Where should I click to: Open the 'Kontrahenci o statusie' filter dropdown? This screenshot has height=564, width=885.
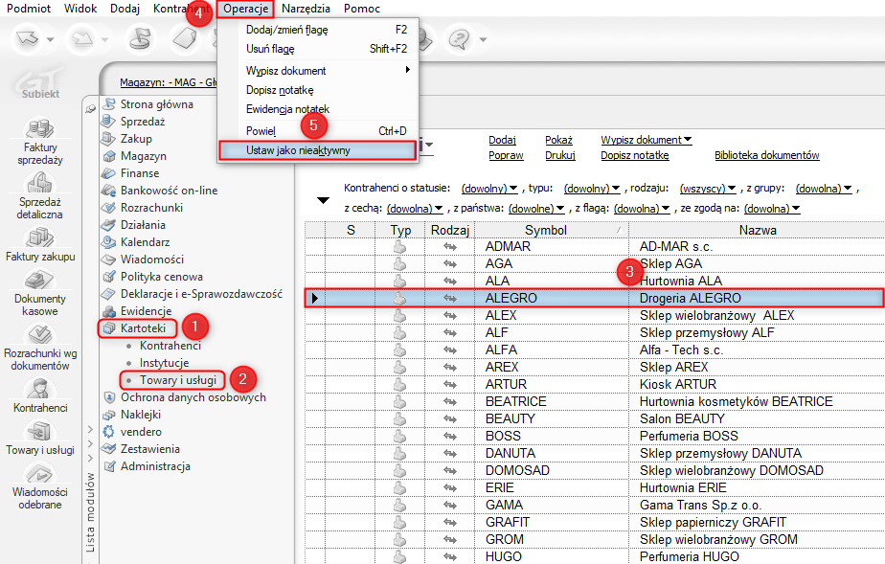pyautogui.click(x=489, y=189)
